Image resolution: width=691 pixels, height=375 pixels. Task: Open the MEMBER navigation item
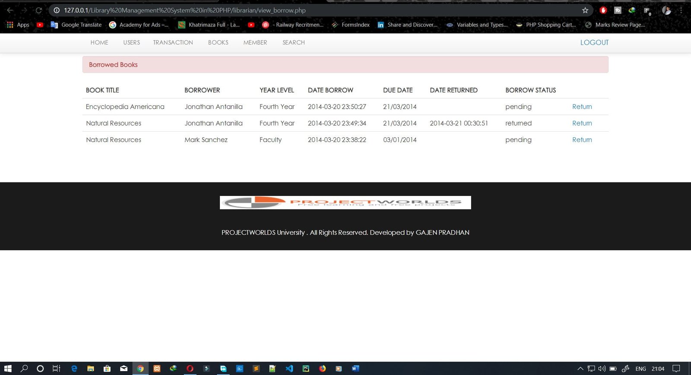(x=255, y=43)
